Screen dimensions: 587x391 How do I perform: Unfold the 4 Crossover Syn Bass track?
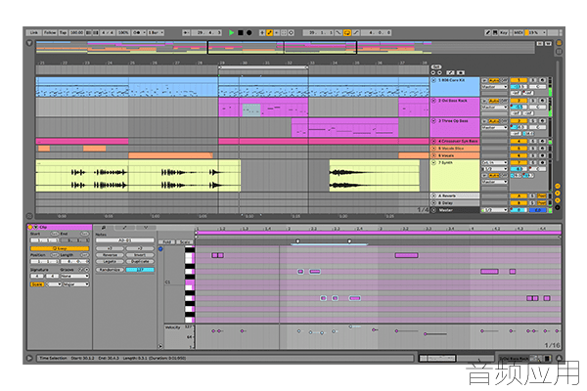pos(433,141)
